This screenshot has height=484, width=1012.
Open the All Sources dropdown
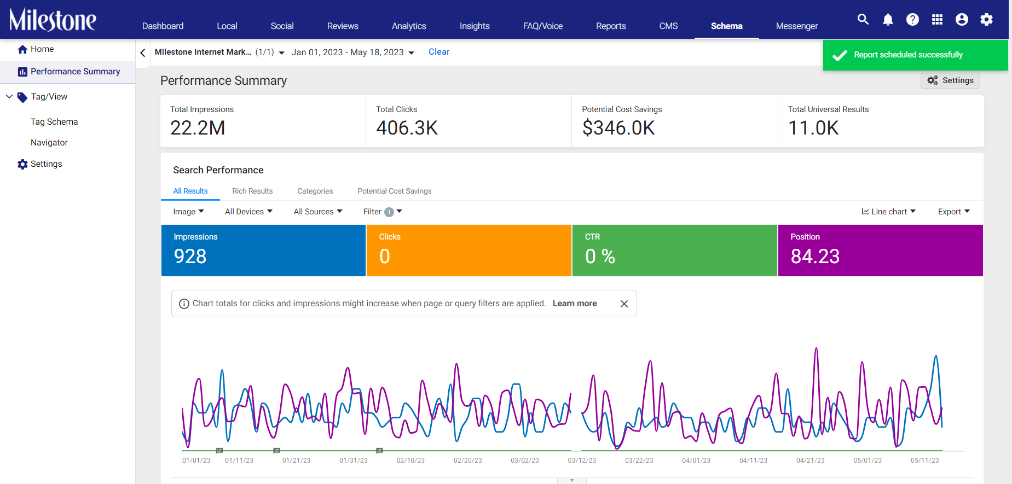pyautogui.click(x=318, y=212)
